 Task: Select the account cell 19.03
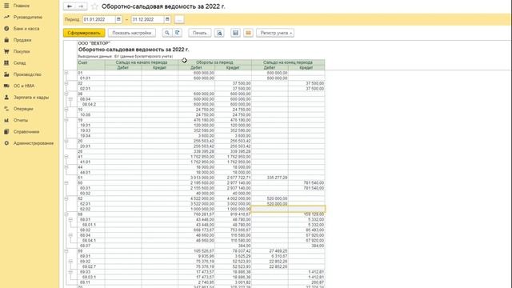[90, 130]
